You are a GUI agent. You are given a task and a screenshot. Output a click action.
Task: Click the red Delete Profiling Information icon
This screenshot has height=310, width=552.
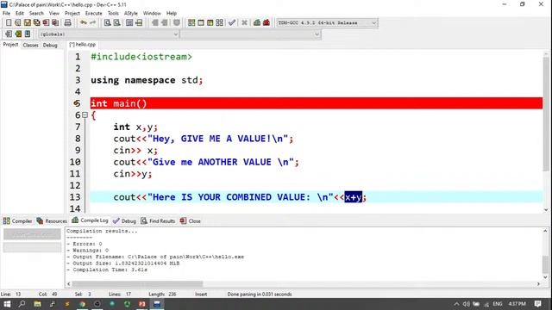click(267, 23)
